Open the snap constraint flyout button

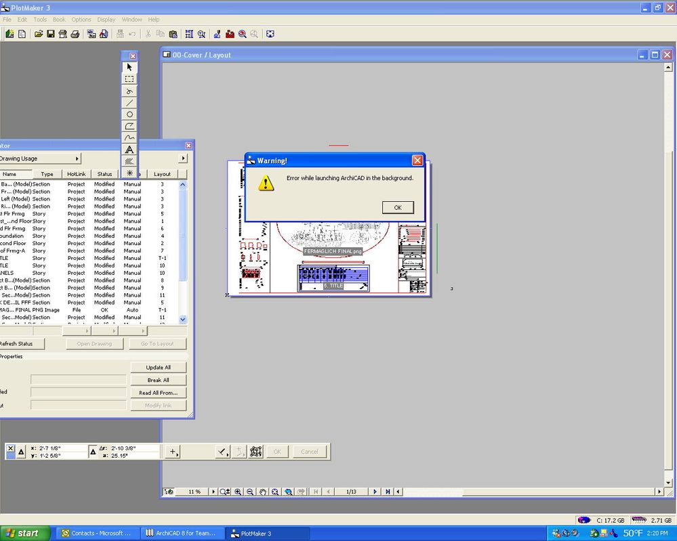[222, 452]
